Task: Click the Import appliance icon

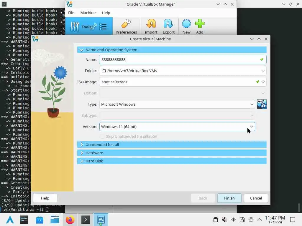Action: [x=151, y=26]
